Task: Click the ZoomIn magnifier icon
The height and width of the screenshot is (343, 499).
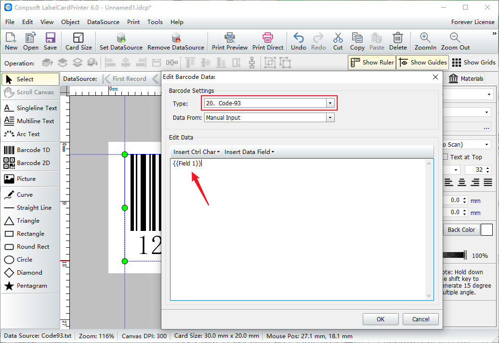Action: (x=425, y=41)
